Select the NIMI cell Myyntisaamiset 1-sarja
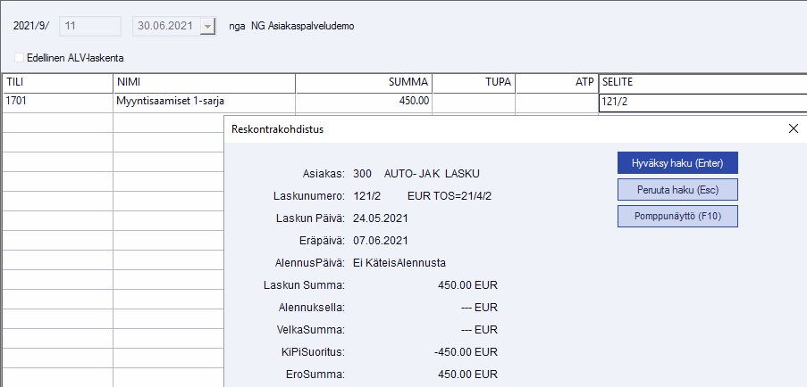807x387 pixels. click(x=204, y=102)
